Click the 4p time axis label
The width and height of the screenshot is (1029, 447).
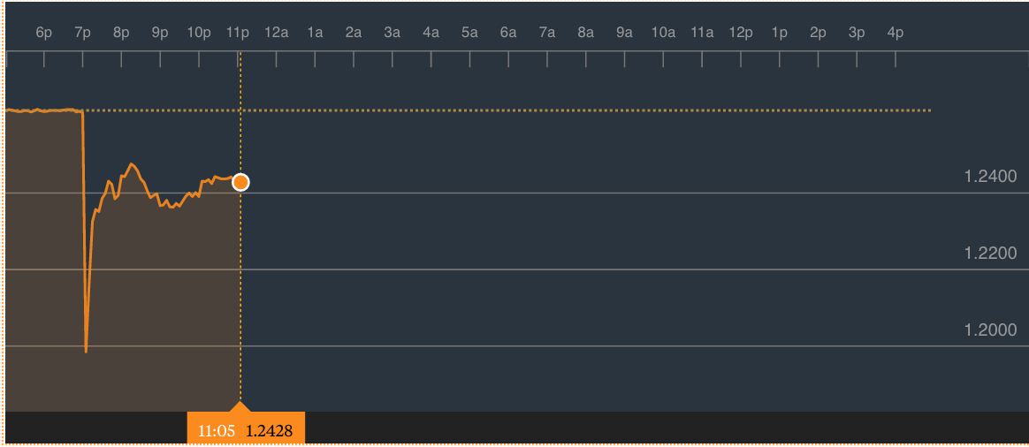(895, 33)
